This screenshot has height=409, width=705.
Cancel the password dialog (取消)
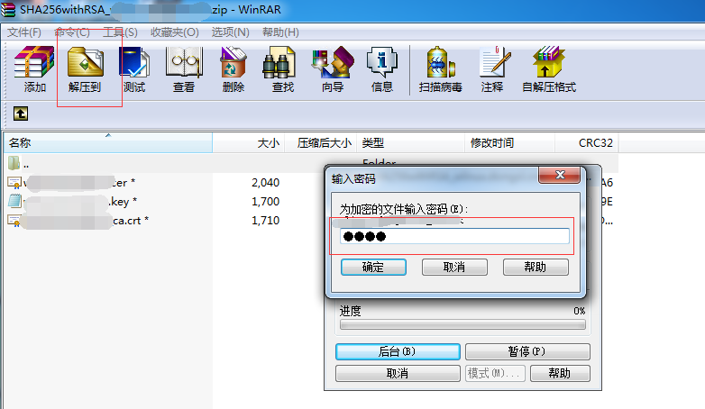454,267
